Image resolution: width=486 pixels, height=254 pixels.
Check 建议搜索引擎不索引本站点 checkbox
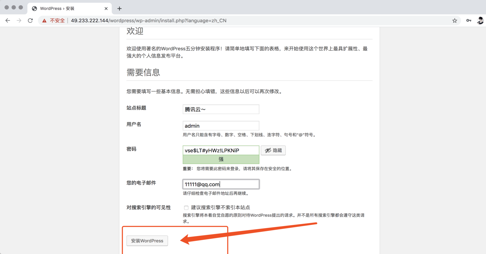coord(186,208)
